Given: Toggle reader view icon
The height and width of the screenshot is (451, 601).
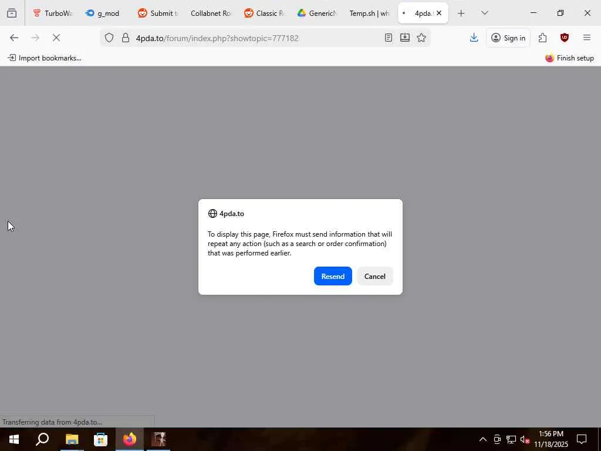Looking at the screenshot, I should point(389,38).
